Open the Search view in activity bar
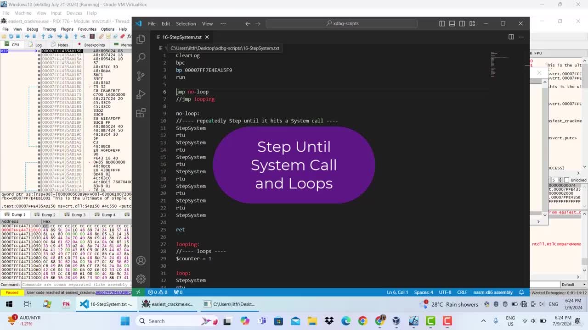This screenshot has width=588, height=330. pos(141,57)
